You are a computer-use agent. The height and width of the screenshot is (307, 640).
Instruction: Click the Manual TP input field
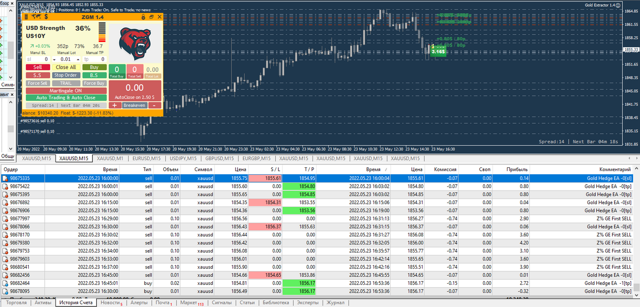pyautogui.click(x=94, y=59)
